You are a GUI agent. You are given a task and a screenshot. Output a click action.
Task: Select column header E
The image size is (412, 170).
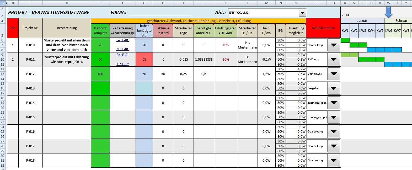tap(100, 3)
